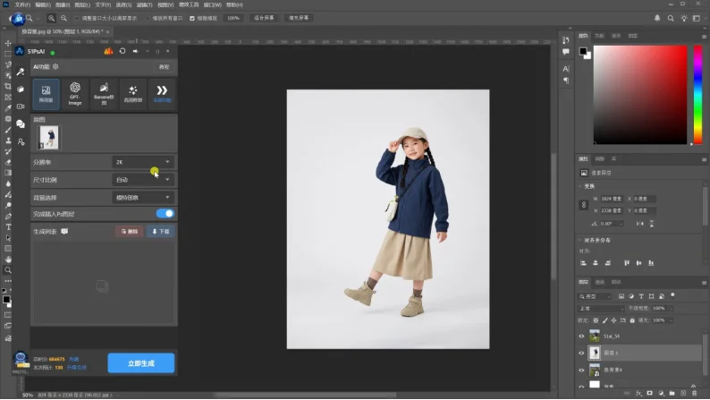Open the 窗口(W) menu
This screenshot has width=710, height=400.
[212, 5]
